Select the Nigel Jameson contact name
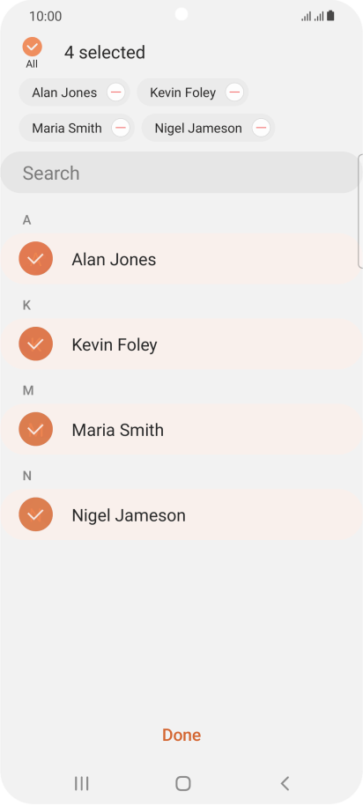The width and height of the screenshot is (363, 806). coord(129,515)
